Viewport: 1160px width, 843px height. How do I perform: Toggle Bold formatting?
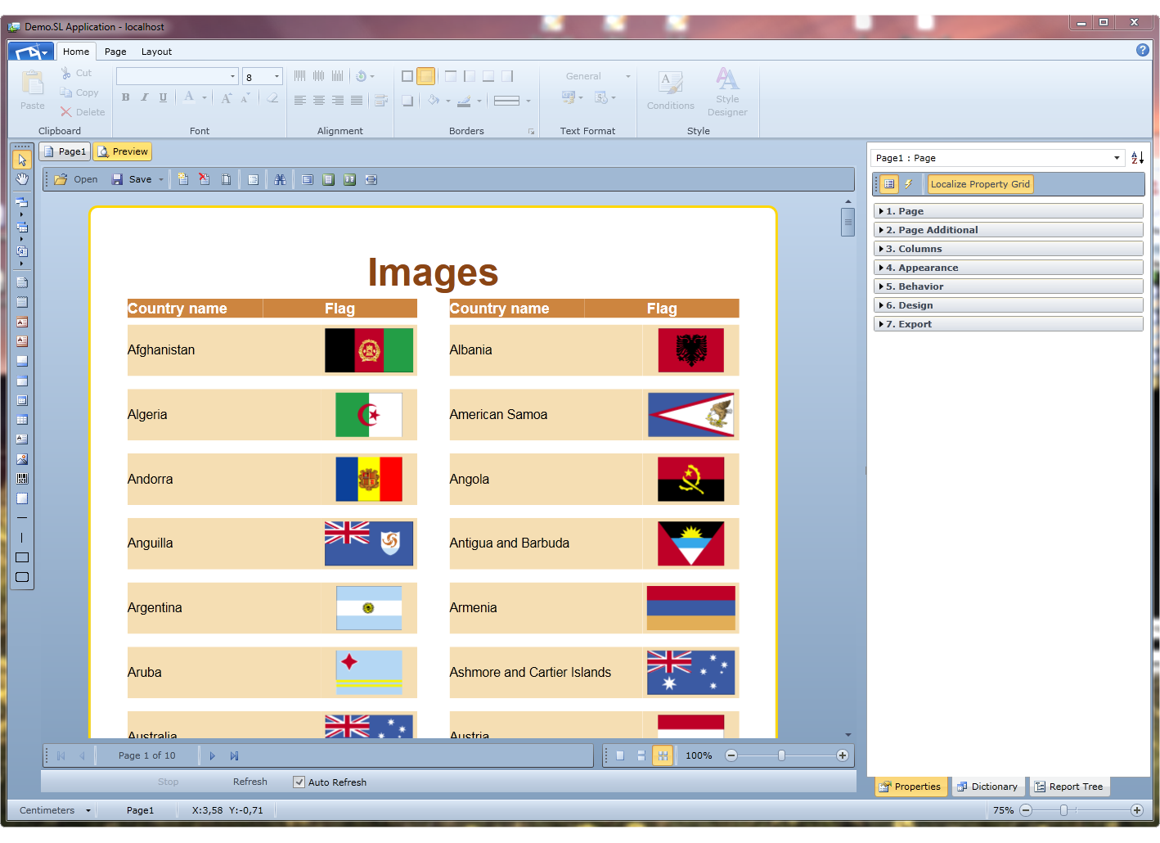[125, 97]
